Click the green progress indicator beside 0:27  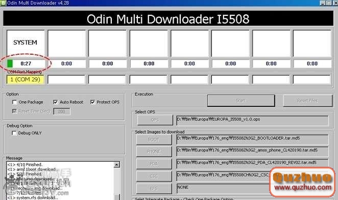(x=10, y=63)
